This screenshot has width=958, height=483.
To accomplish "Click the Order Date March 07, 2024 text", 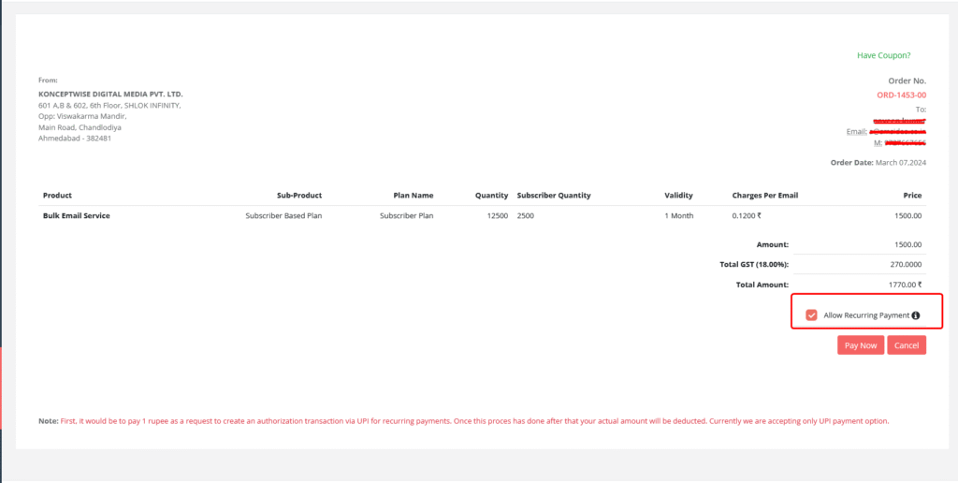I will tap(878, 163).
